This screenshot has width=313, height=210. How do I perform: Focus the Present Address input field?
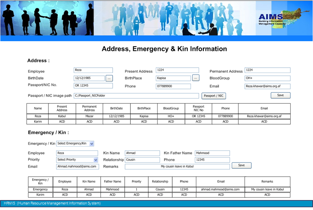click(177, 70)
